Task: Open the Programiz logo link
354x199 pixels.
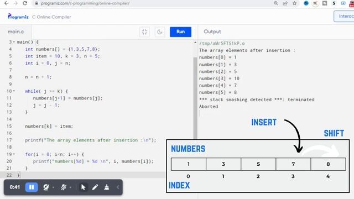Action: [18, 17]
